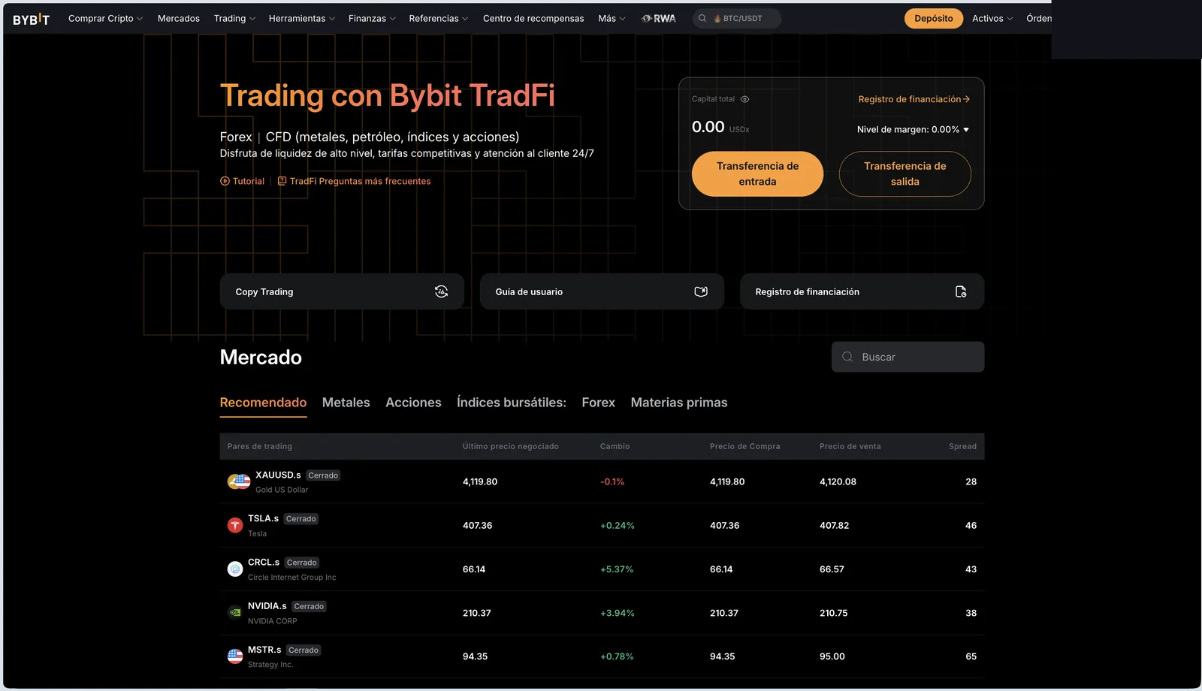Expand the Finanzas dropdown menu
The height and width of the screenshot is (691, 1202).
[x=372, y=19]
